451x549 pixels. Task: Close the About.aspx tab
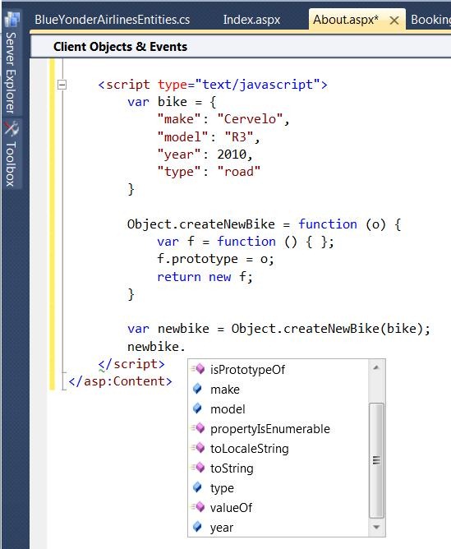point(394,21)
